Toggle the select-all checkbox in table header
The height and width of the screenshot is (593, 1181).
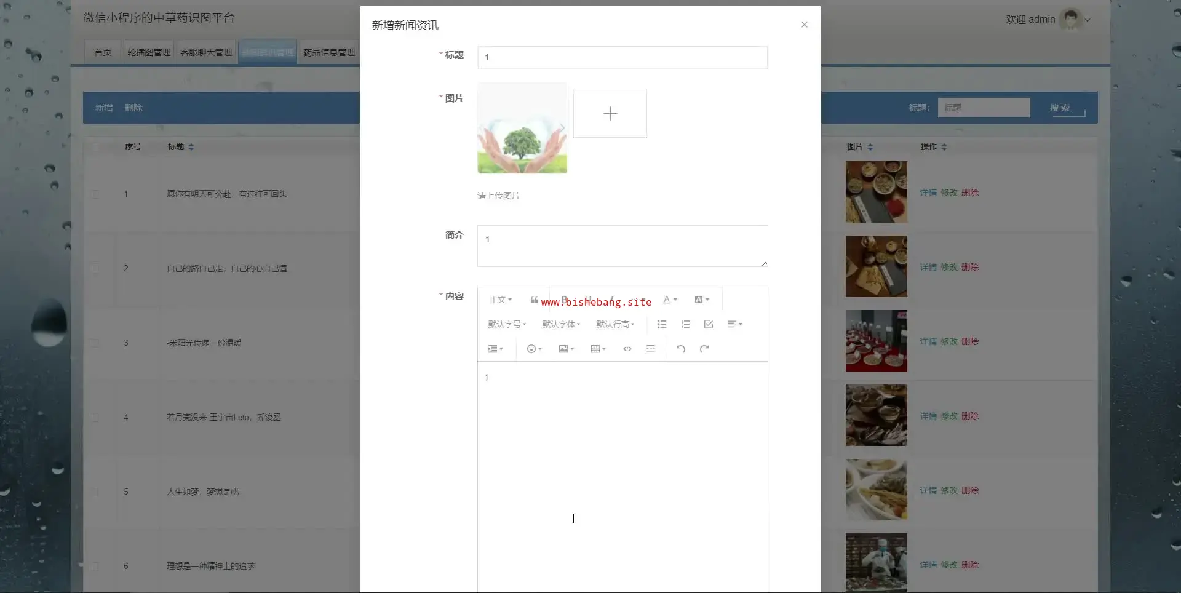click(x=95, y=147)
